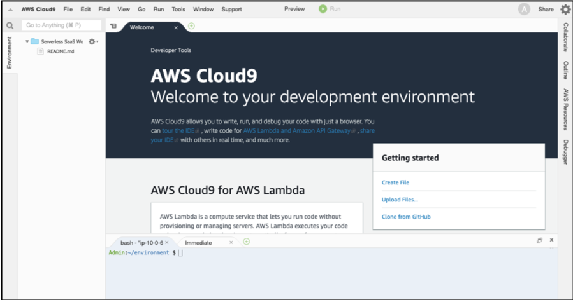Screen dimensions: 573x300
Task: Collapse menu bar with up arrow icon
Action: click(11, 10)
